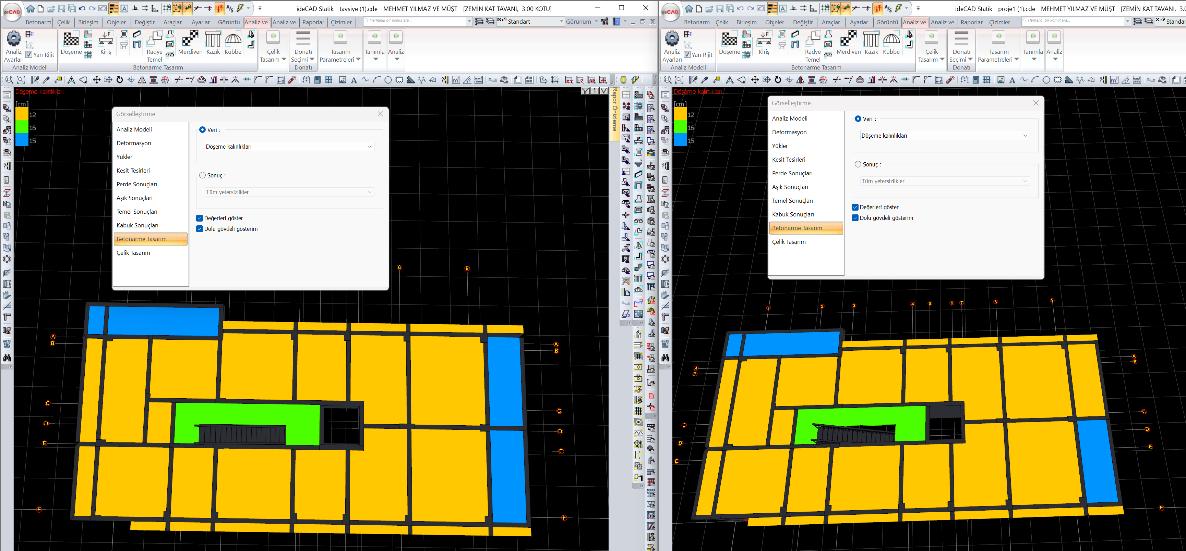Choose Kiriş ribbon tool in left window
The height and width of the screenshot is (551, 1186).
click(106, 43)
